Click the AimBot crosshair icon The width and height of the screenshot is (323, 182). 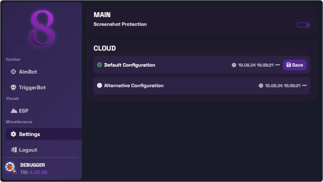[x=13, y=71]
